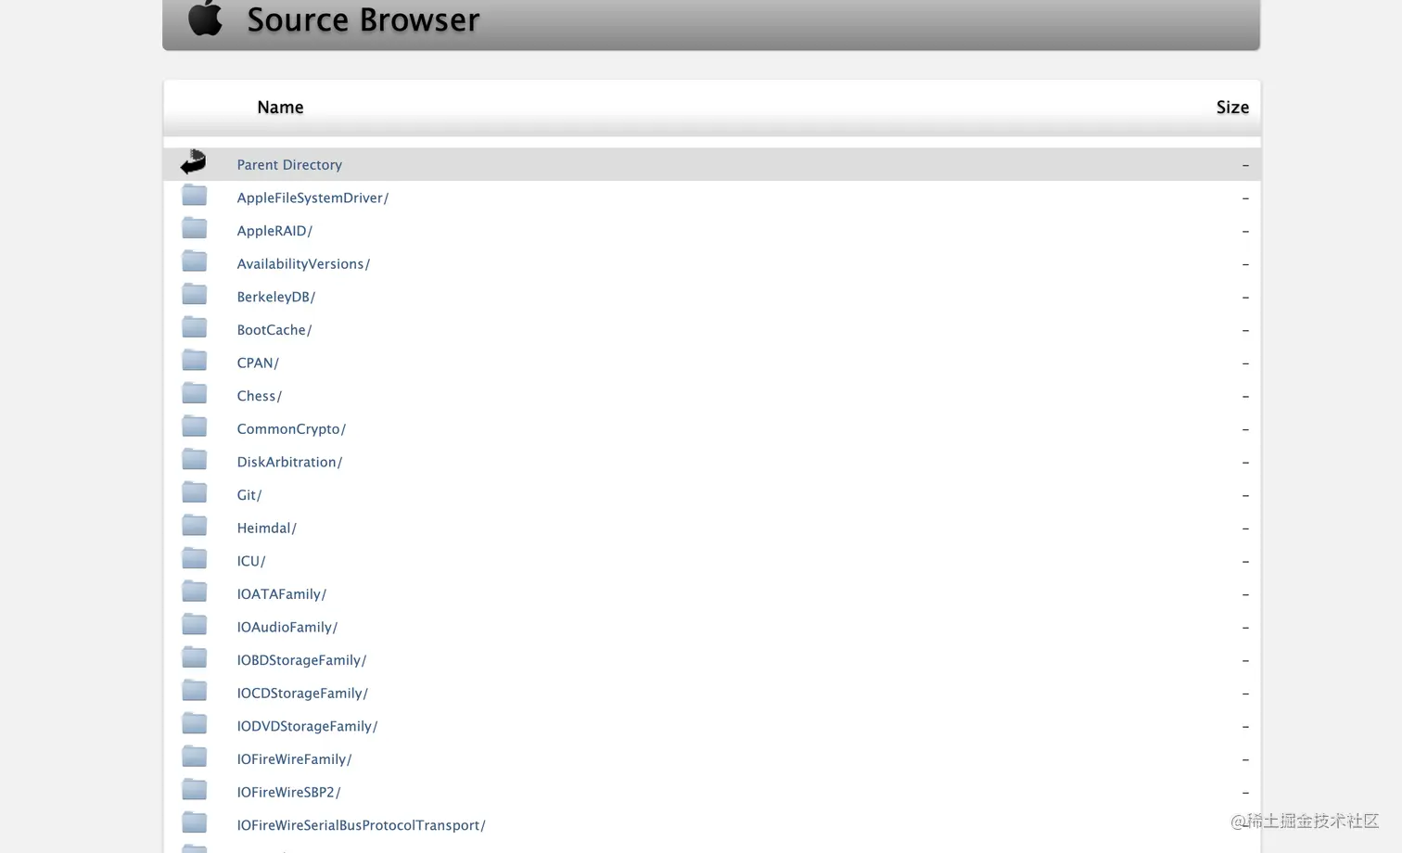The height and width of the screenshot is (853, 1402).
Task: Click the folder icon beside AppleRAID/
Action: point(194,228)
